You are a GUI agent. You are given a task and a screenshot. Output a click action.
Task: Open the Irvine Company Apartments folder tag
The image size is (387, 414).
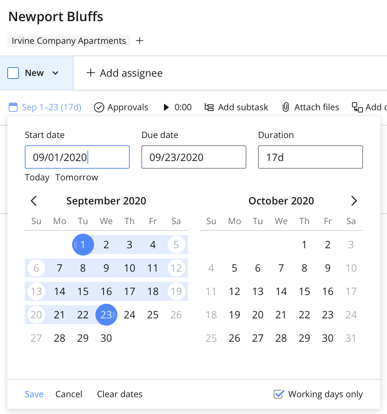[x=69, y=41]
